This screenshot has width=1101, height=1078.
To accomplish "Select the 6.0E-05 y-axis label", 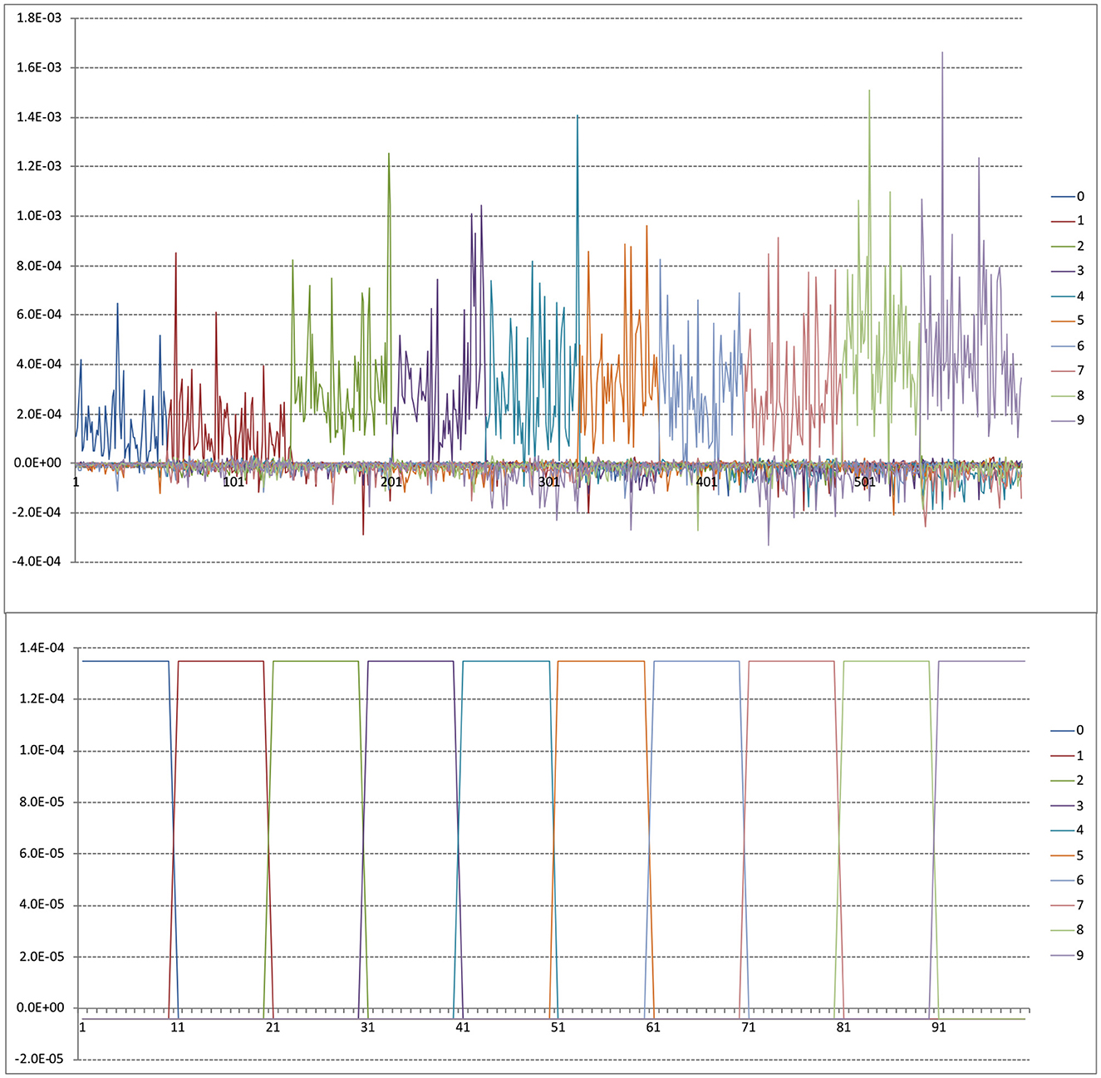I will (42, 854).
